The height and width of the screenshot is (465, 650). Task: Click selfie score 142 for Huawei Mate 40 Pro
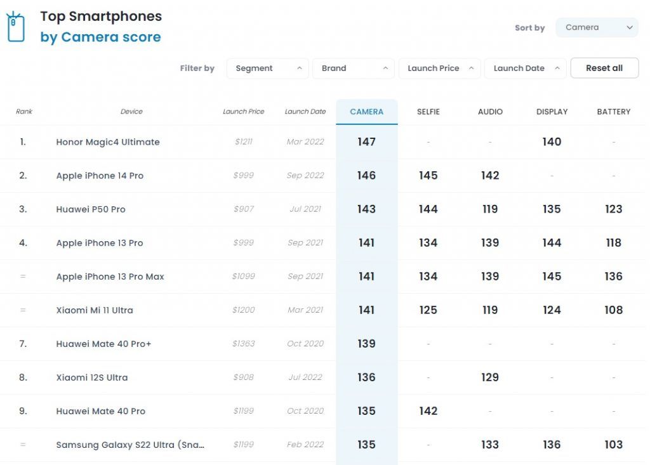tap(428, 411)
